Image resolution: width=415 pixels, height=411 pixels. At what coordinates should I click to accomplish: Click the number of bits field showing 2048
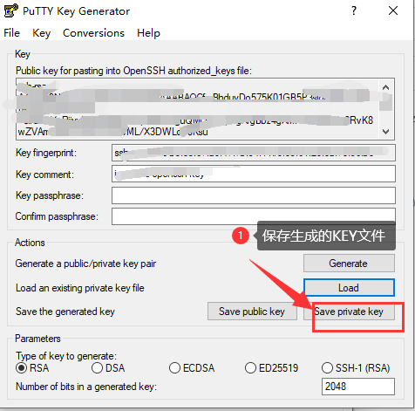click(358, 387)
